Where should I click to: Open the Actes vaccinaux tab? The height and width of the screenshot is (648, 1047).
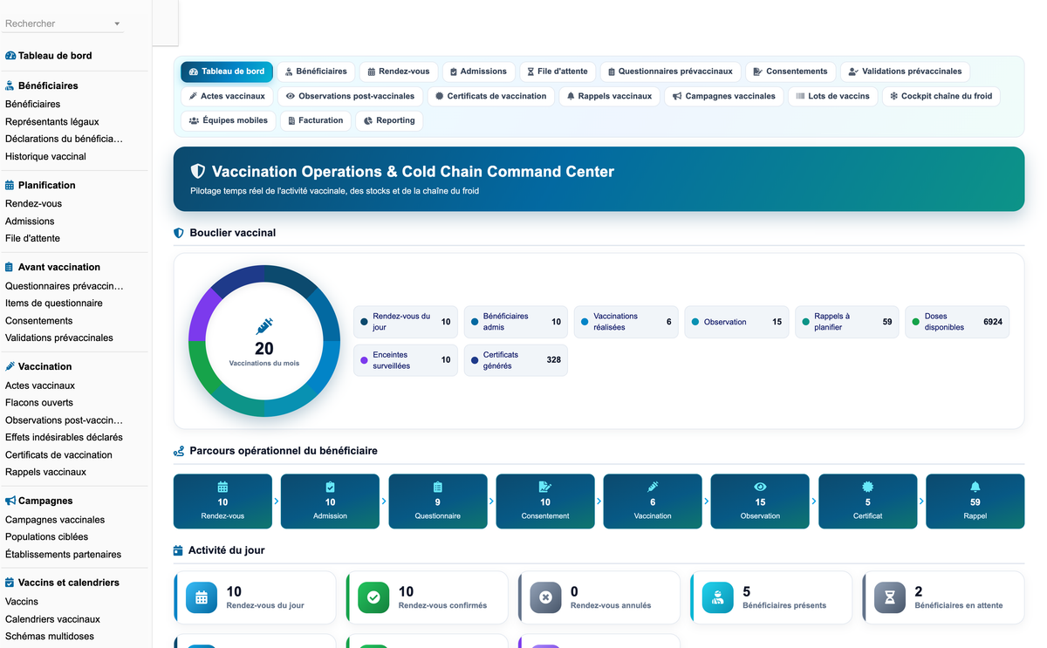(227, 96)
